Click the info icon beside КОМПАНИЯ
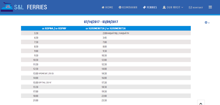Screen dimensions: 220x105 [x=120, y=7]
